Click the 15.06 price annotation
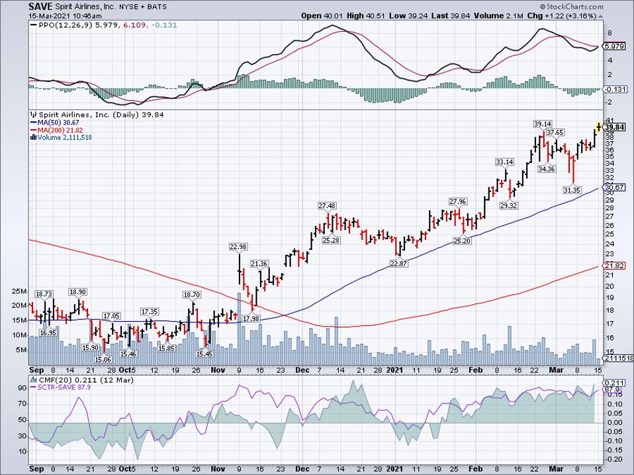 pyautogui.click(x=103, y=360)
